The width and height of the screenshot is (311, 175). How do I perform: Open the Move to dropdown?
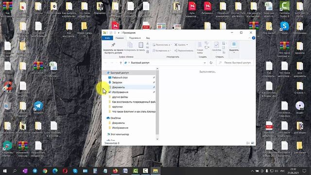pos(162,45)
